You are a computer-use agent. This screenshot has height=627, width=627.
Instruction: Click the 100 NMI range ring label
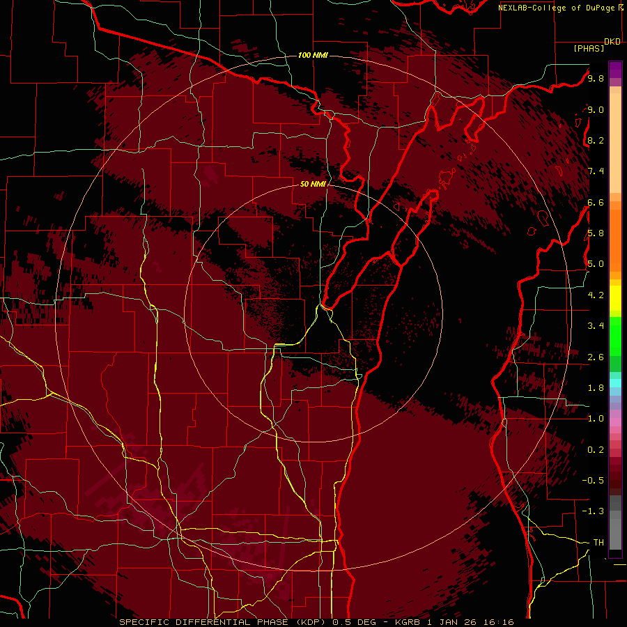(313, 55)
